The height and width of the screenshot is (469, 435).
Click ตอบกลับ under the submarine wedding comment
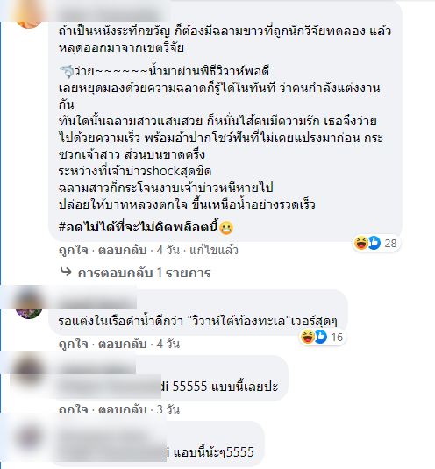[x=123, y=344]
